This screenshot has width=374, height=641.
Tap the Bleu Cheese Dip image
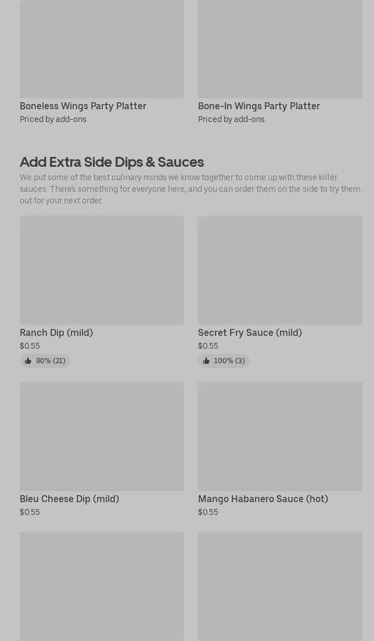pyautogui.click(x=102, y=436)
